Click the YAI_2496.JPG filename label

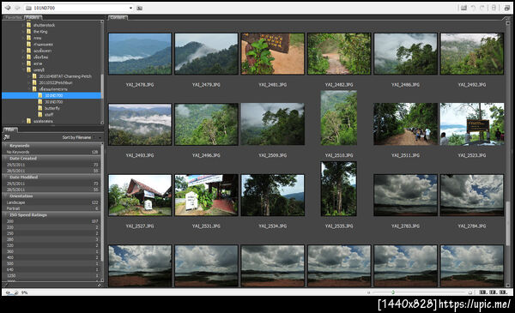(206, 155)
